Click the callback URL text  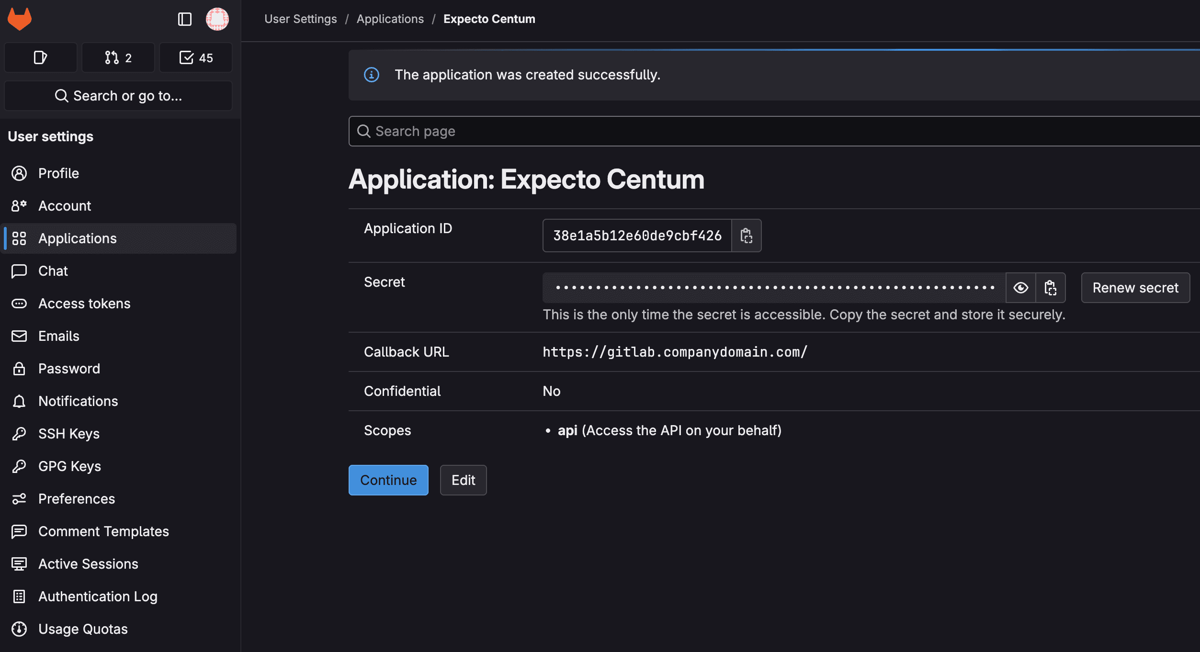[x=675, y=352]
